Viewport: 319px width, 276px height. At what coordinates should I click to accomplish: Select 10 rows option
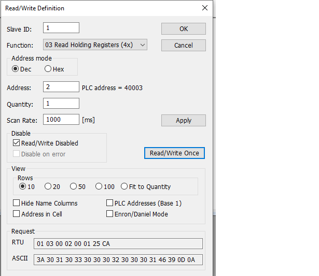coord(22,186)
